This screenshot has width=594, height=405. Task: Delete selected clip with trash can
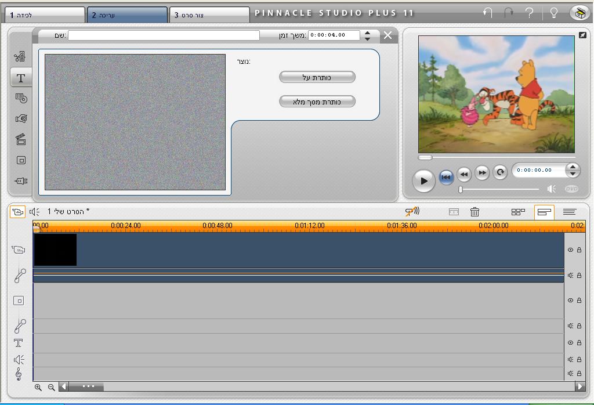click(x=475, y=212)
